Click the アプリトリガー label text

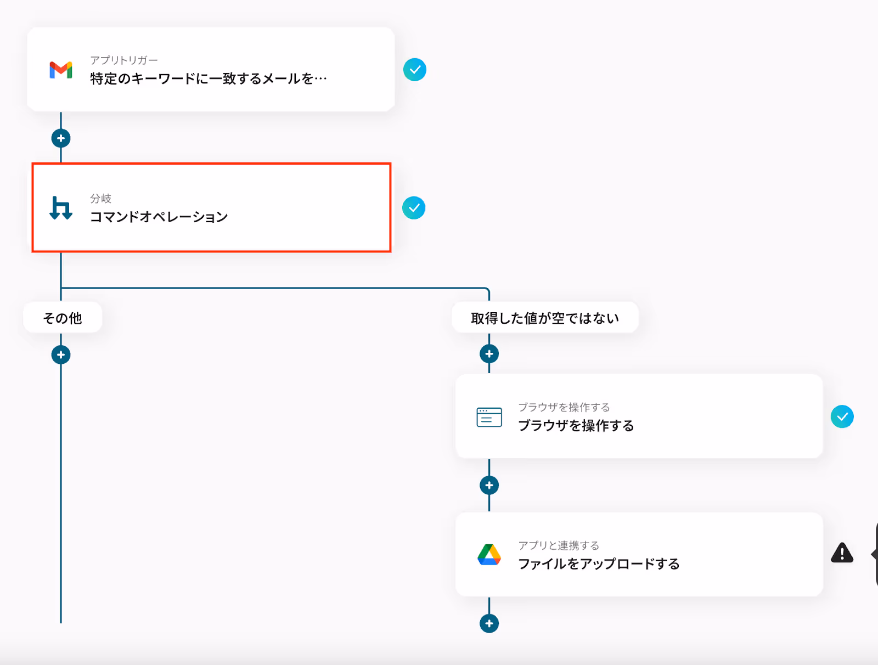(124, 60)
